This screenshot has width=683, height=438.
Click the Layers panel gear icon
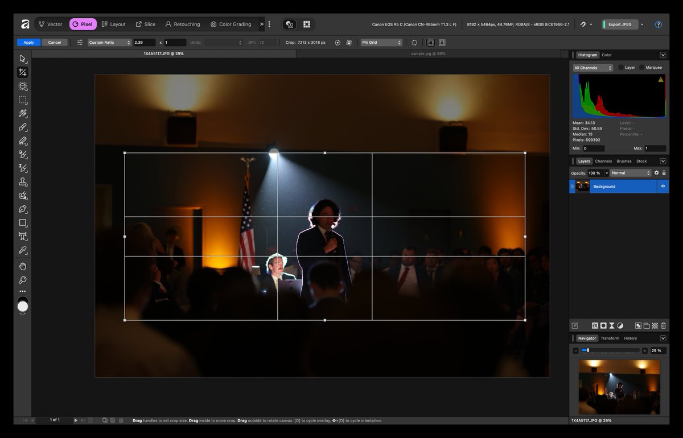[x=656, y=173]
